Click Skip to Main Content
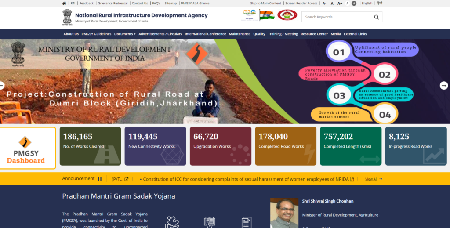This screenshot has height=228, width=450. point(265,3)
